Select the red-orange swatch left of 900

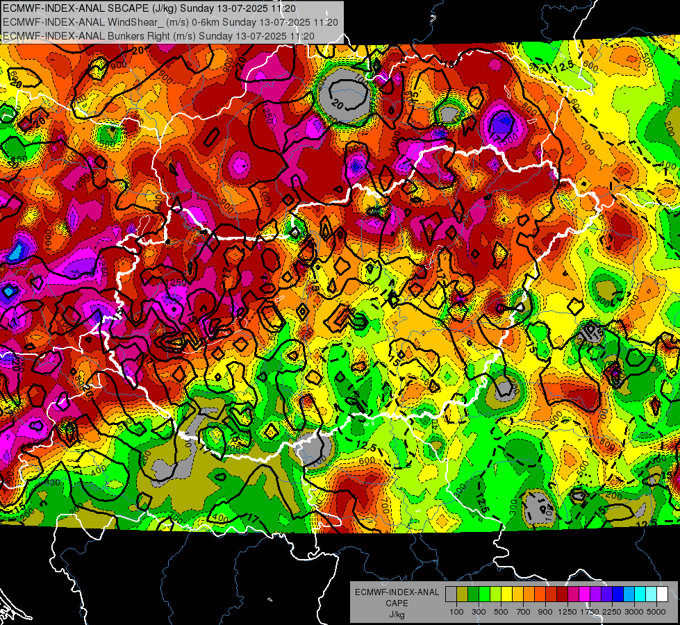tap(540, 594)
